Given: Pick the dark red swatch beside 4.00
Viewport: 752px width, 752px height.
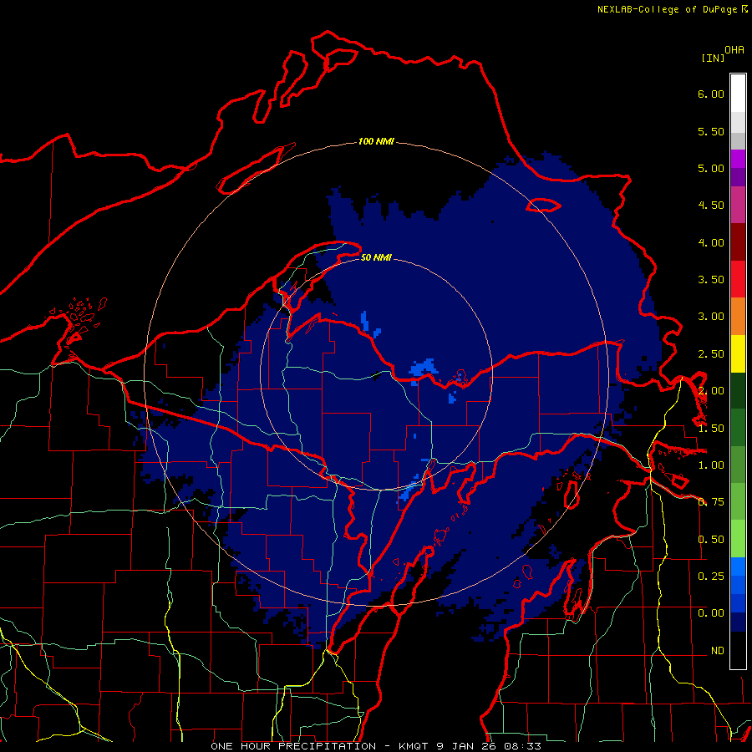Looking at the screenshot, I should click(738, 242).
